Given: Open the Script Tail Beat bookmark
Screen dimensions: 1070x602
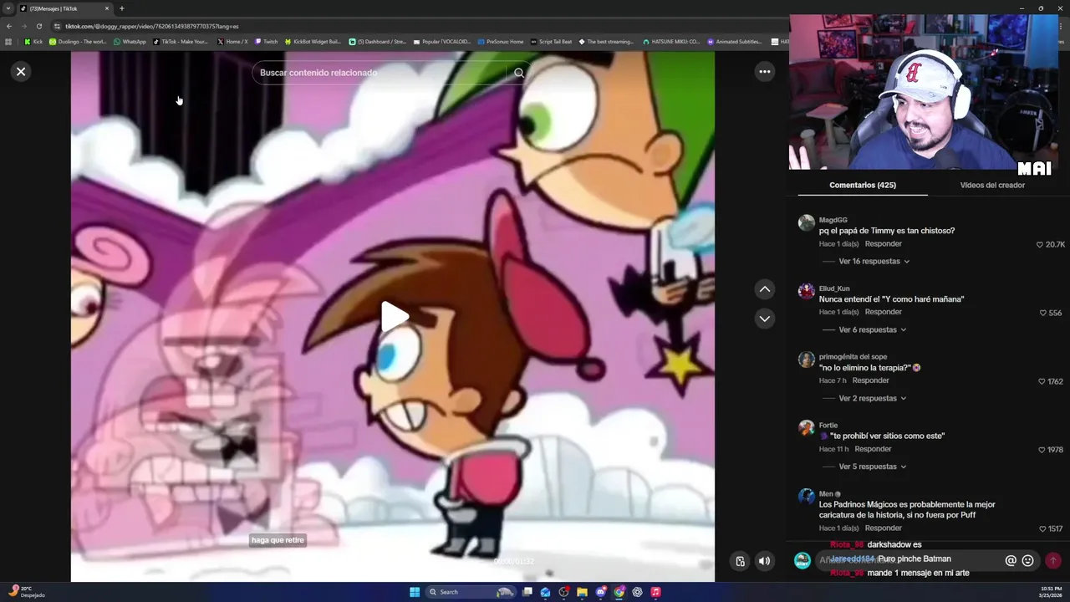Looking at the screenshot, I should [552, 42].
